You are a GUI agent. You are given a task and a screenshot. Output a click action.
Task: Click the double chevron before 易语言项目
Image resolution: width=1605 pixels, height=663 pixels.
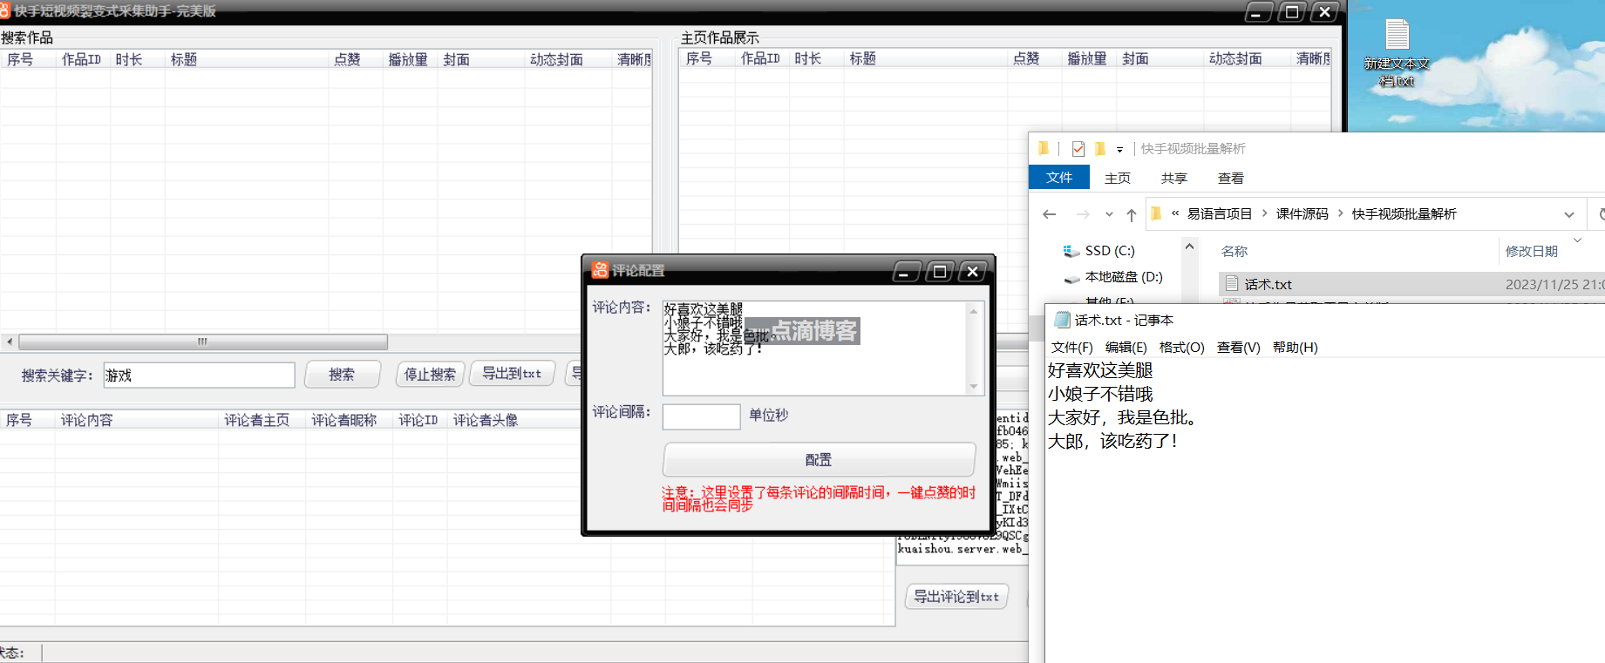click(x=1175, y=213)
